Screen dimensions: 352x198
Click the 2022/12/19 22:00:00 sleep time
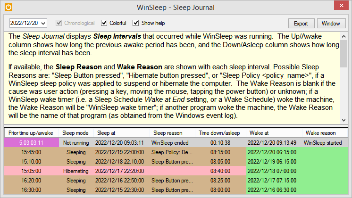tap(122, 152)
